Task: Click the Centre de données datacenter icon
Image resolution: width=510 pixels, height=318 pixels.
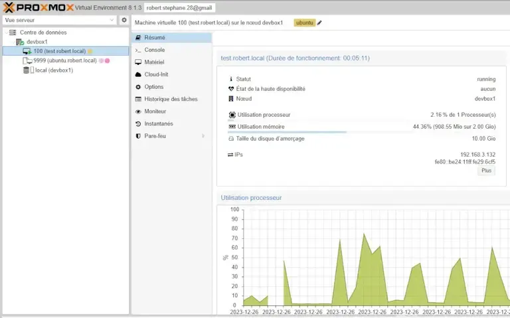Action: (x=13, y=33)
